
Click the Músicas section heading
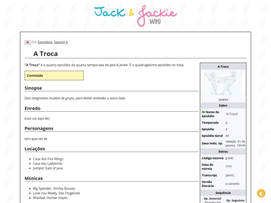34,178
